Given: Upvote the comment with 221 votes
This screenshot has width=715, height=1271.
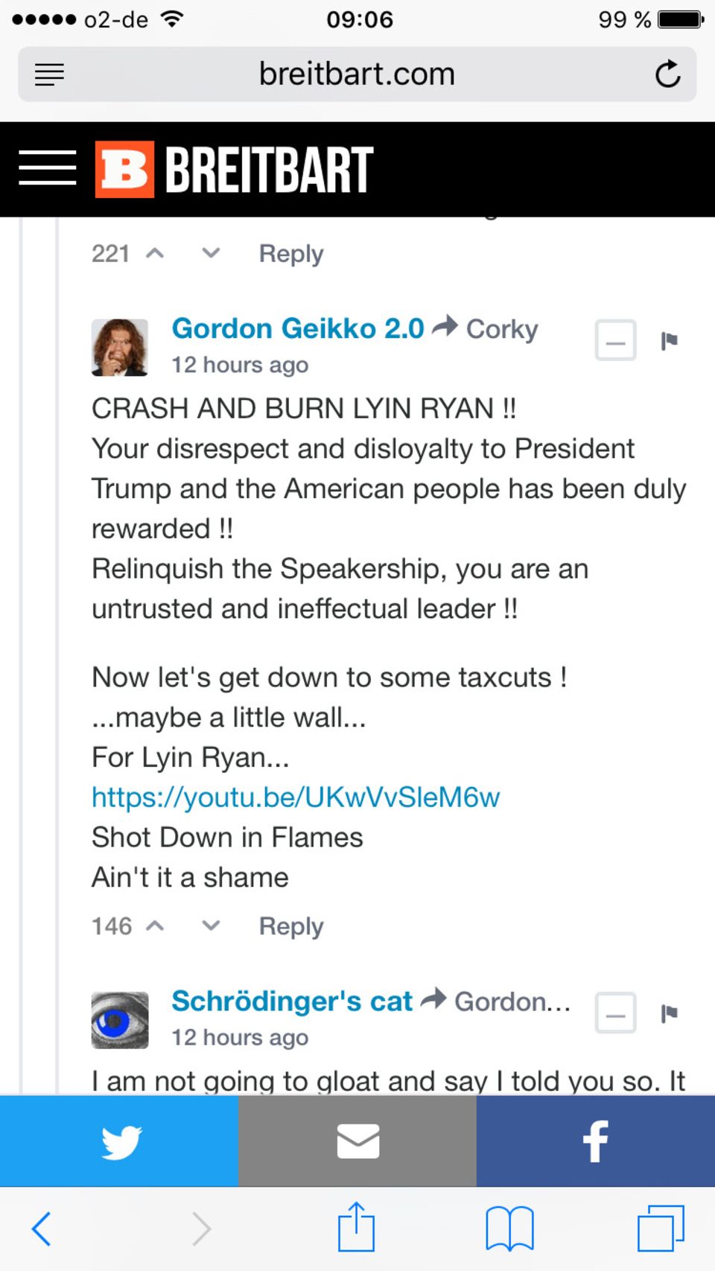Looking at the screenshot, I should [155, 253].
